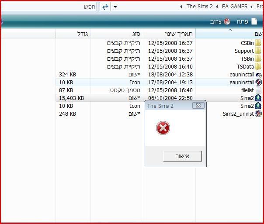264x224 pixels.
Task: Click the red error icon in the dialog
Action: click(163, 128)
